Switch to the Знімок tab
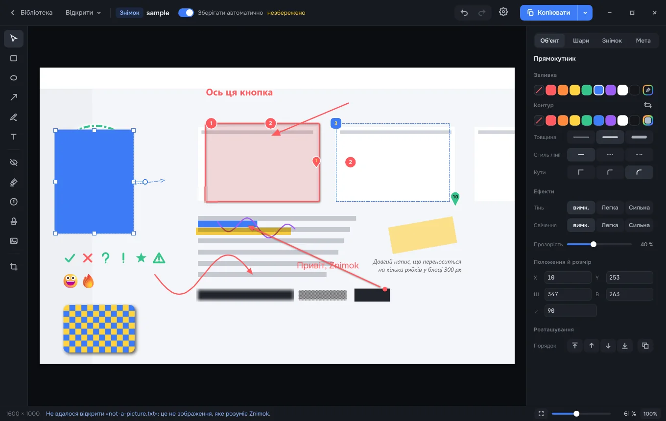Image resolution: width=666 pixels, height=421 pixels. [x=612, y=41]
